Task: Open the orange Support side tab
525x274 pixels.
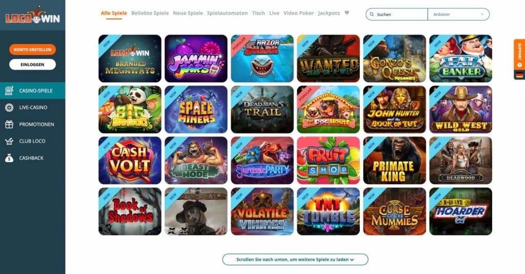Action: (519, 54)
